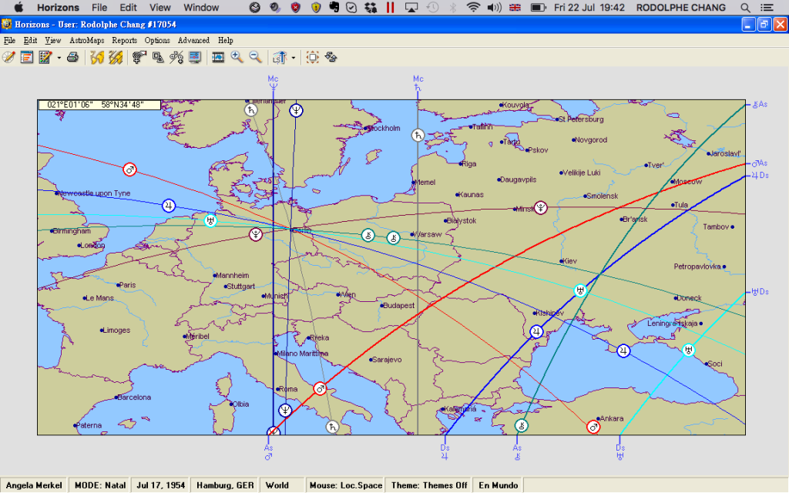Click the dashed-corner square toolbar icon
The width and height of the screenshot is (789, 493).
[313, 57]
